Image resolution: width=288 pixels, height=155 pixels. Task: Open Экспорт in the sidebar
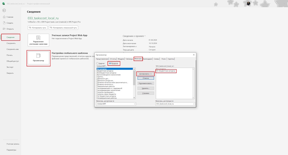(x=10, y=67)
